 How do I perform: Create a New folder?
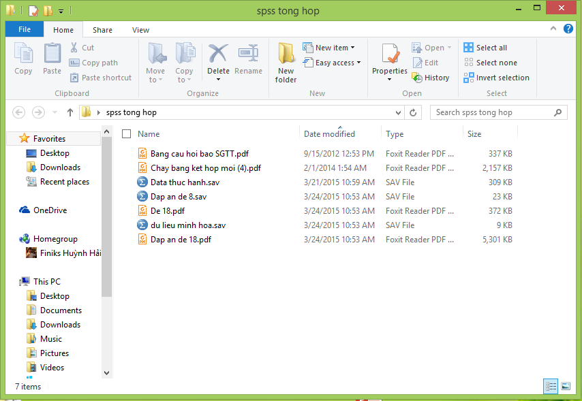pyautogui.click(x=286, y=63)
